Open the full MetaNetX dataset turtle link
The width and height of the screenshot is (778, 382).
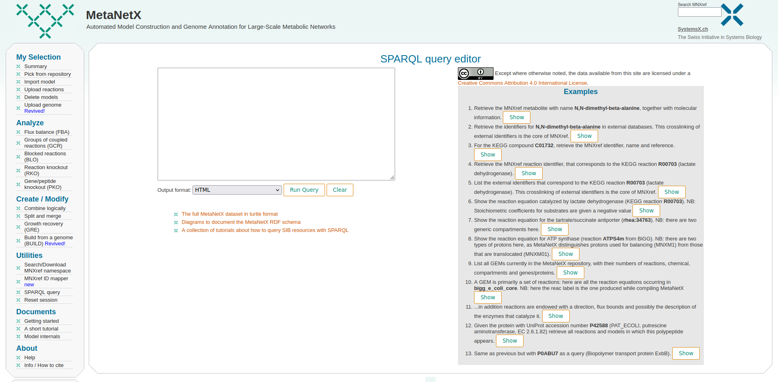pos(230,214)
